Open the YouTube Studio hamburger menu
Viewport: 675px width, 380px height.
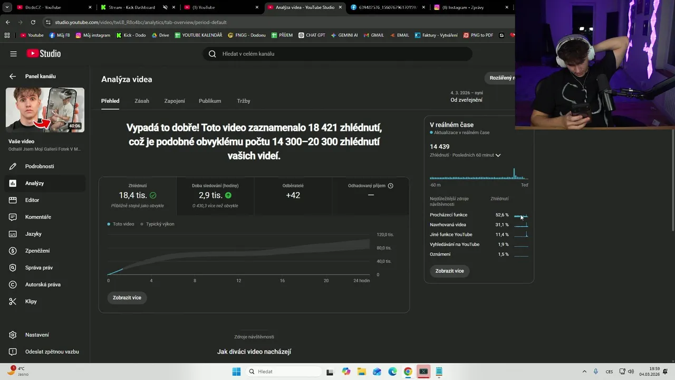[x=13, y=54]
